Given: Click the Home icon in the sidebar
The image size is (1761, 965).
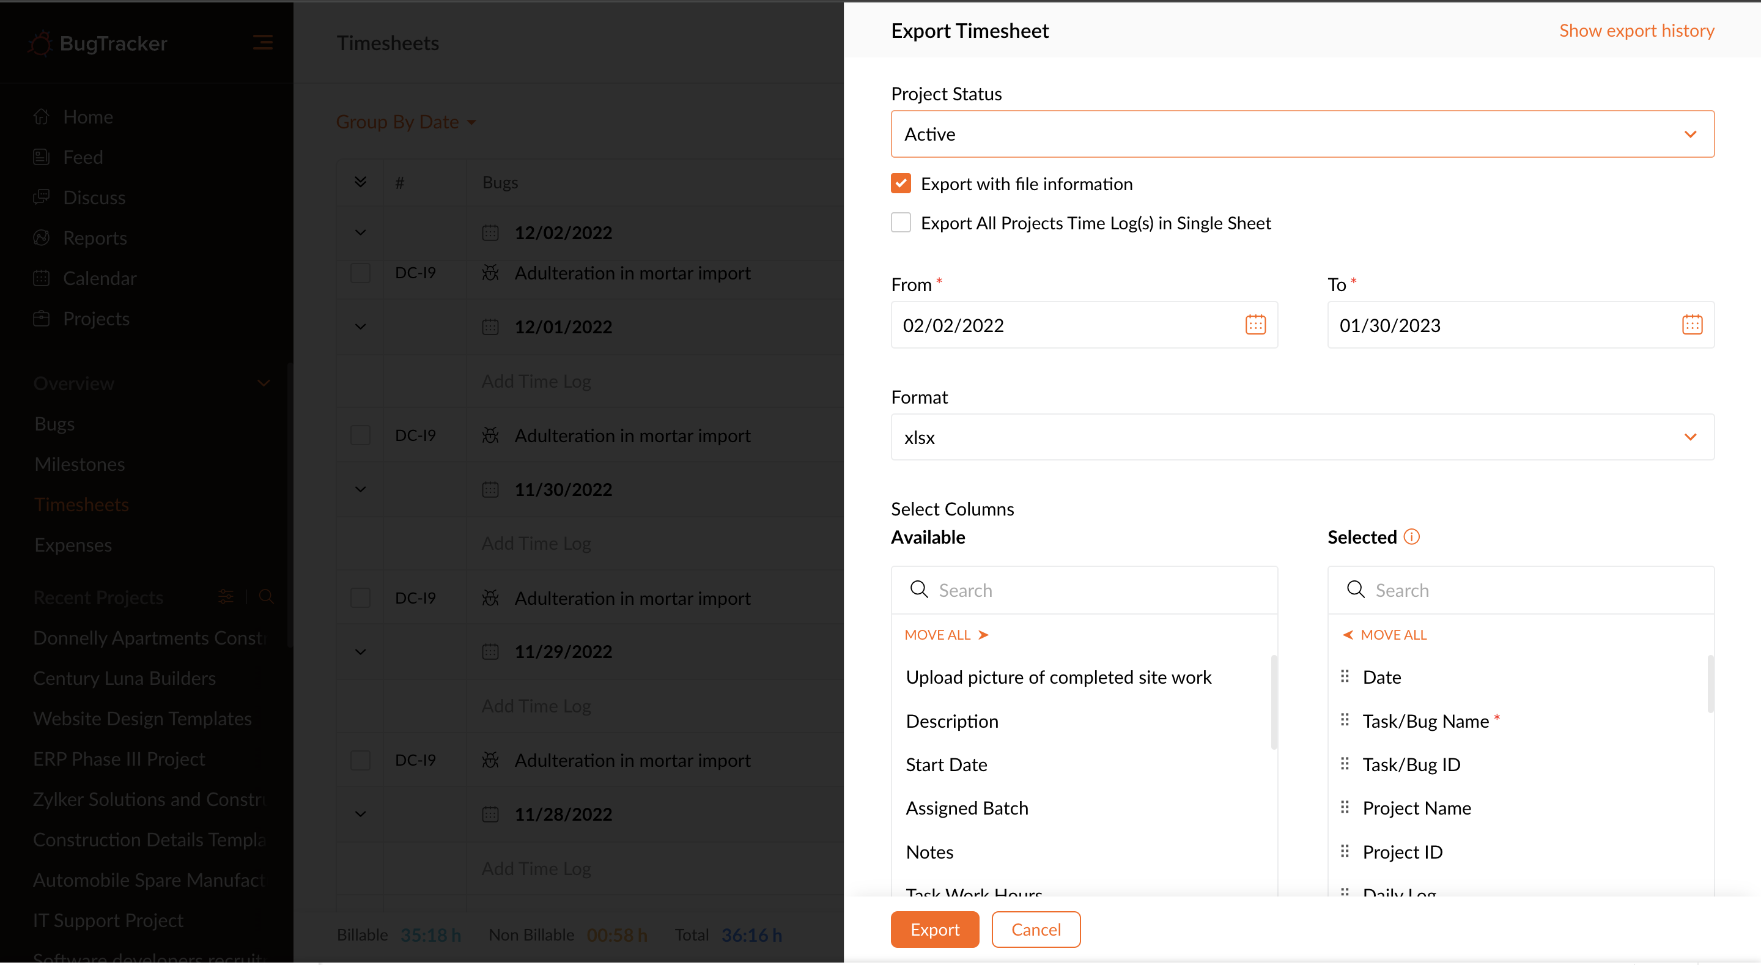Looking at the screenshot, I should tap(42, 116).
